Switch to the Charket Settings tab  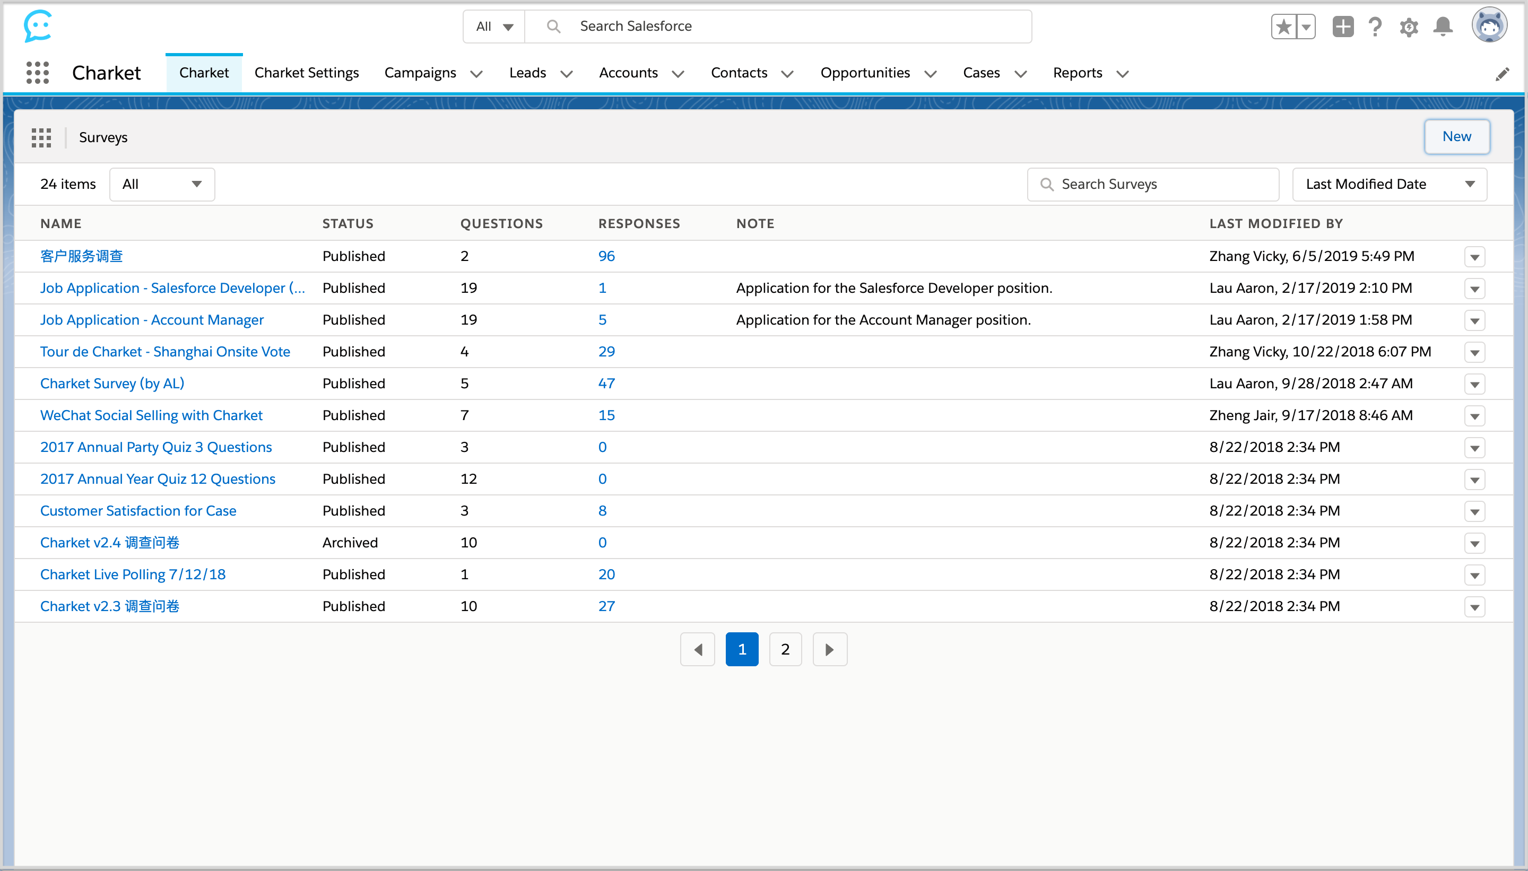[x=306, y=73]
